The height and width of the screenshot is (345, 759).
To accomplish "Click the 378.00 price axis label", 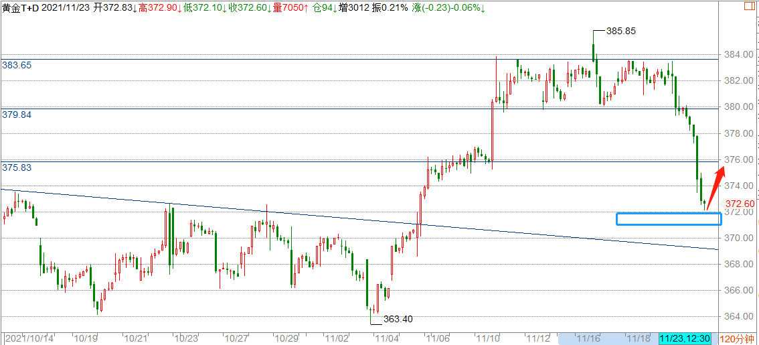I will click(x=739, y=133).
